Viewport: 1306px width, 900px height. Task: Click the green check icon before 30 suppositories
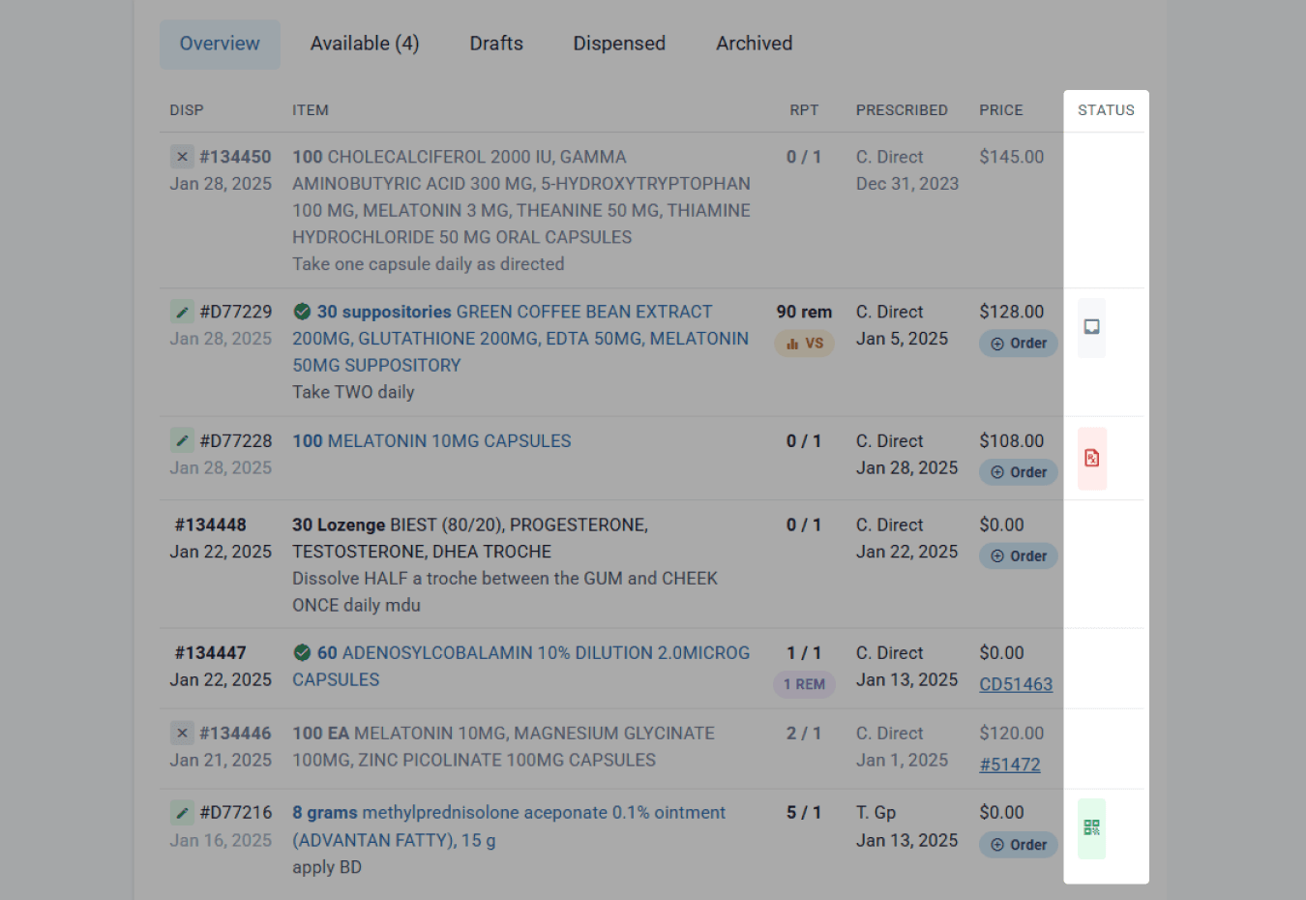tap(302, 312)
